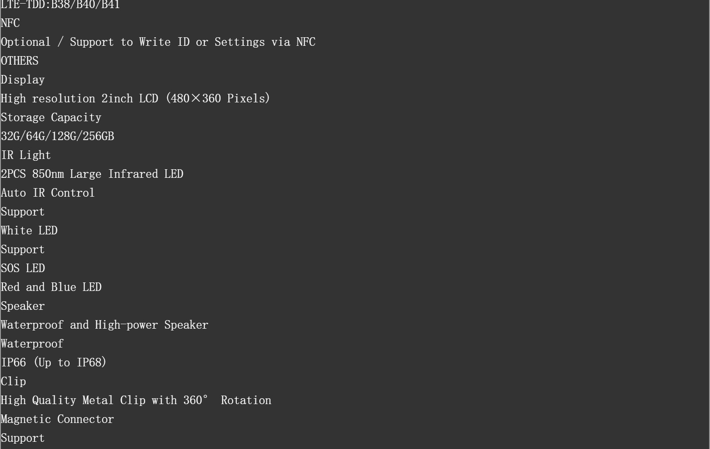Click the 'Storage Capacity' label
710x449 pixels.
(x=51, y=117)
